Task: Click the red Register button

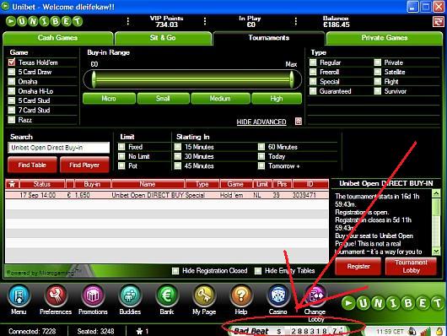Action: click(x=358, y=266)
